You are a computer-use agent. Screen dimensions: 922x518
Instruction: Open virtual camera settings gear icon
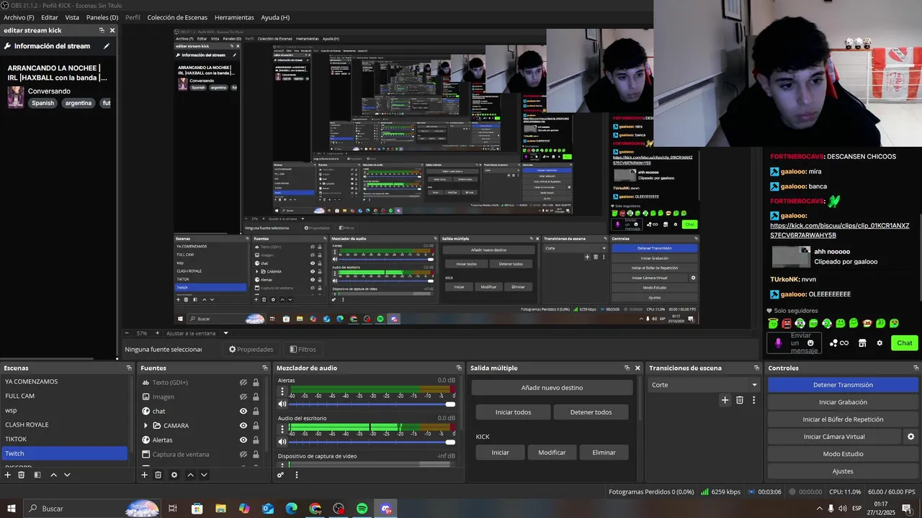[x=910, y=437]
